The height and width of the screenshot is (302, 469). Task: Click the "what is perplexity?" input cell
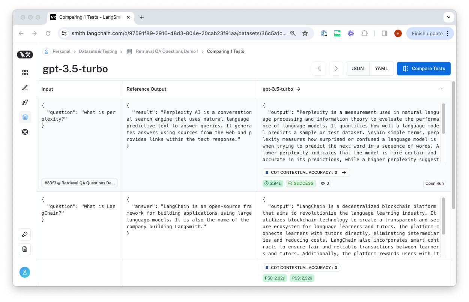[x=80, y=145]
